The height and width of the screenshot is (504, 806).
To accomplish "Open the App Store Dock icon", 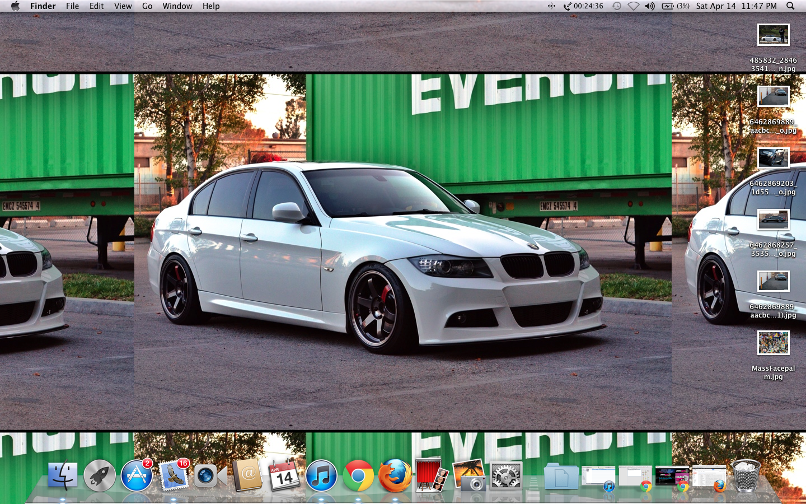I will coord(137,475).
